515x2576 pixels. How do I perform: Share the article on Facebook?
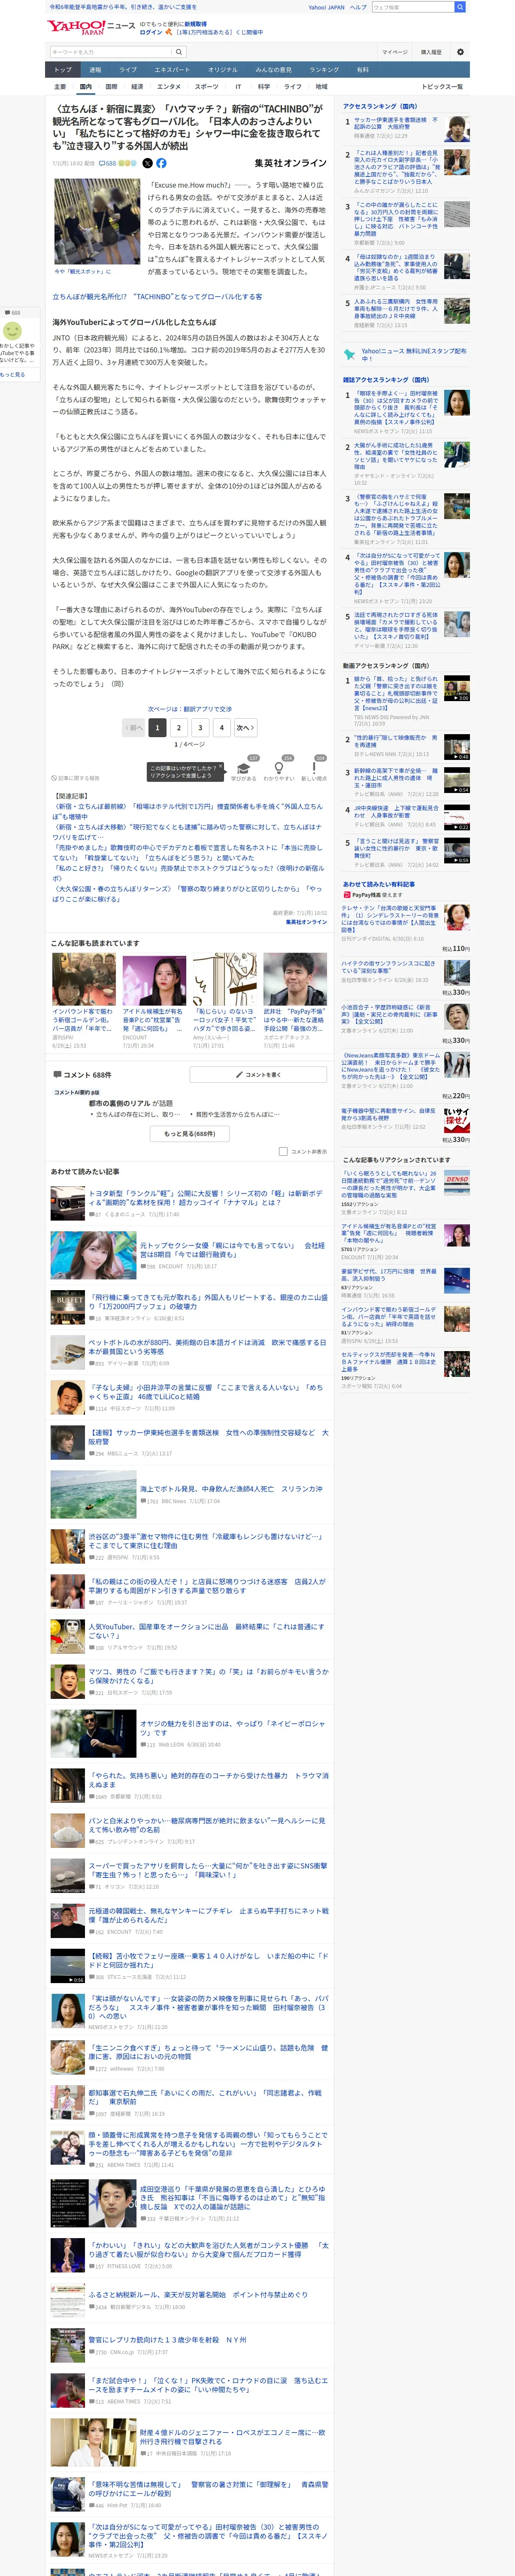(161, 163)
